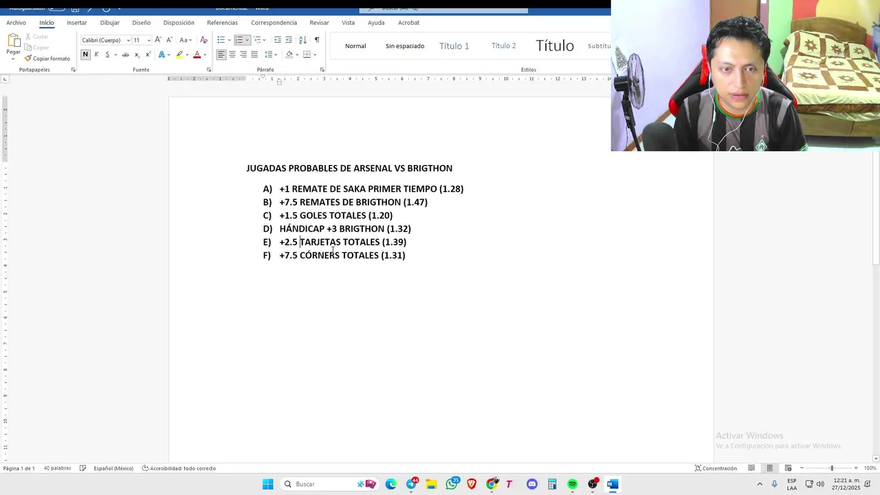Apply the Sin espaciado style
Viewport: 880px width, 495px height.
(405, 46)
